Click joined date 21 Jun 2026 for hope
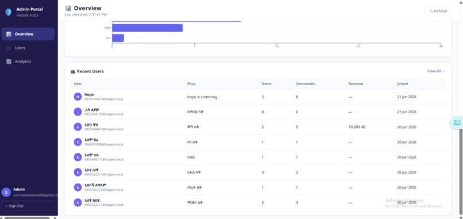463x219 pixels. (x=407, y=97)
